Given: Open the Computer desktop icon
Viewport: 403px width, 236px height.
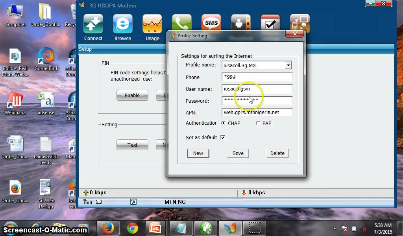Looking at the screenshot, I should click(15, 15).
